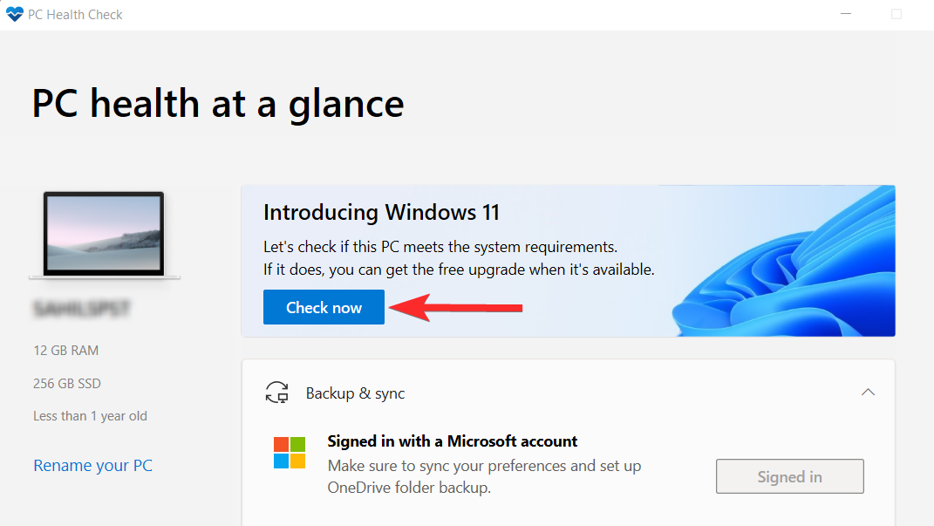Collapse the Backup & sync section

(868, 393)
